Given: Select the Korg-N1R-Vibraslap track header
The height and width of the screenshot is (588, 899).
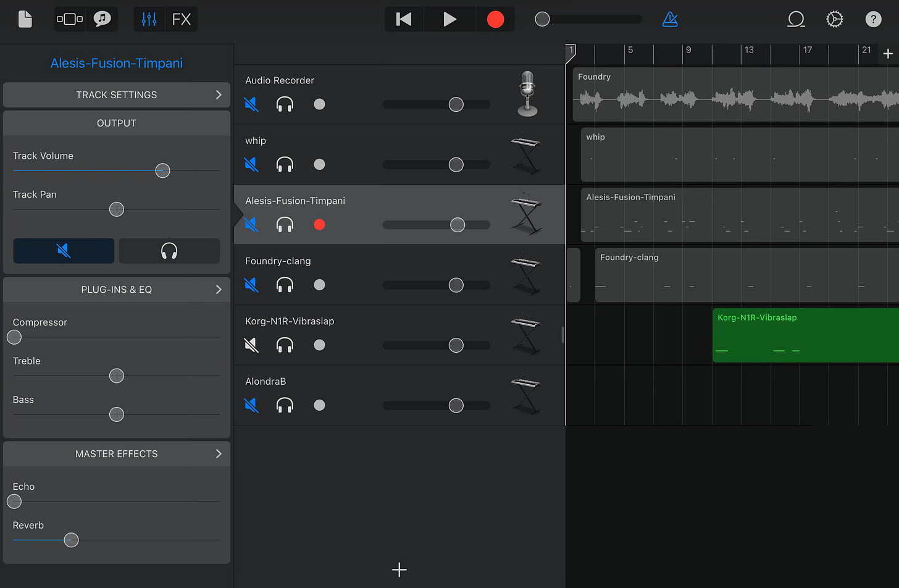Looking at the screenshot, I should pyautogui.click(x=399, y=335).
